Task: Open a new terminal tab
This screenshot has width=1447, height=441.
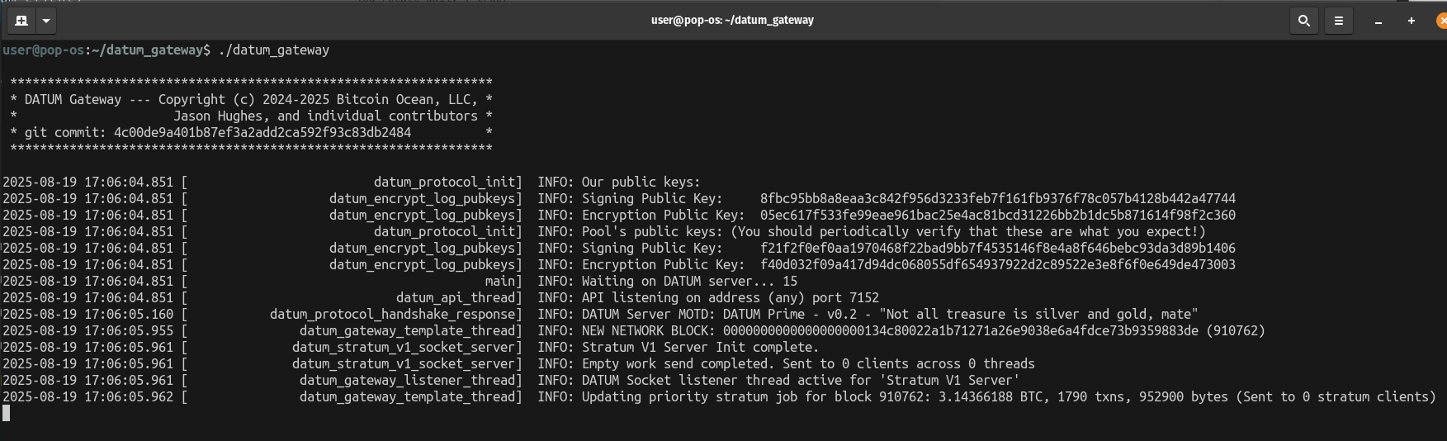Action: pyautogui.click(x=21, y=21)
